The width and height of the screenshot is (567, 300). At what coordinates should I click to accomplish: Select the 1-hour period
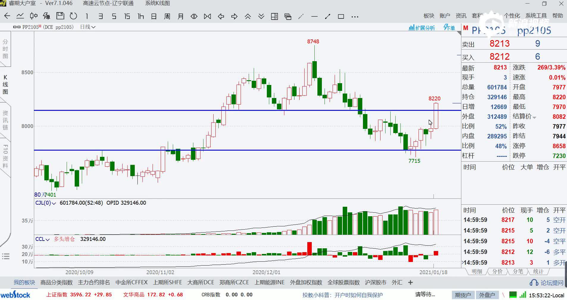[140, 16]
